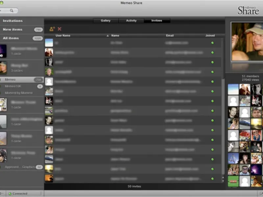Click the '27040 views' text
The height and width of the screenshot is (197, 263).
pyautogui.click(x=251, y=80)
